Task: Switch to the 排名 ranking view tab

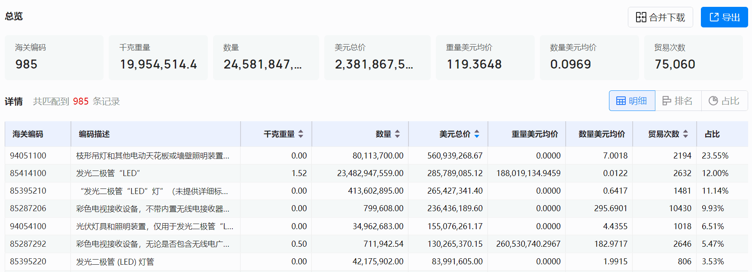Action: point(678,101)
